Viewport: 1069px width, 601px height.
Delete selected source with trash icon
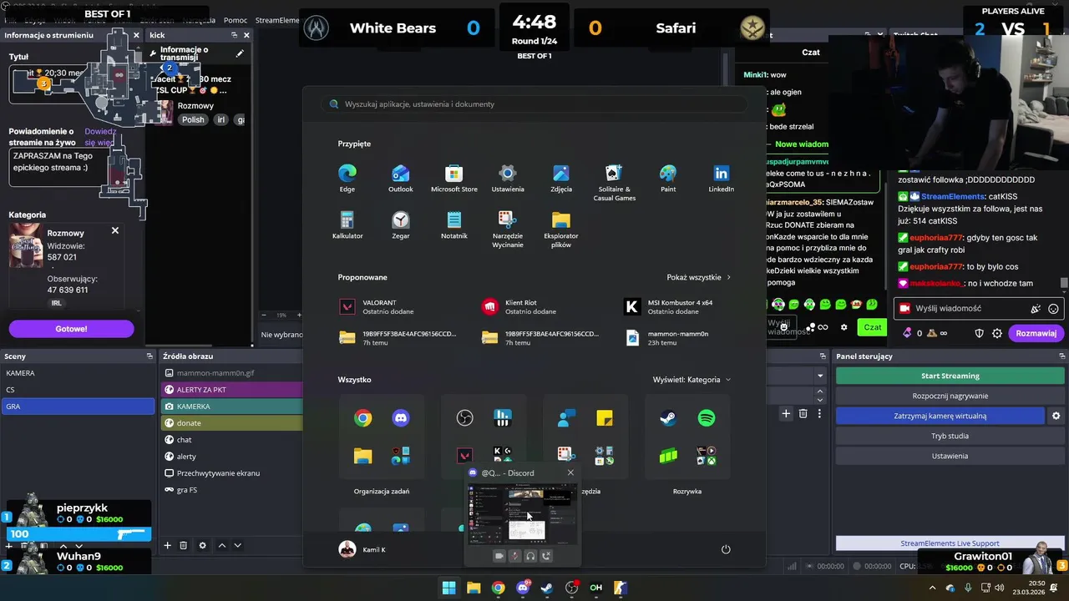[184, 545]
